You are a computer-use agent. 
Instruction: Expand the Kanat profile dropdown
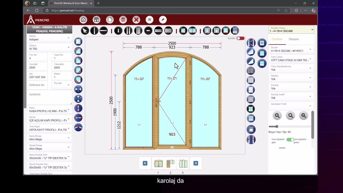[49, 119]
